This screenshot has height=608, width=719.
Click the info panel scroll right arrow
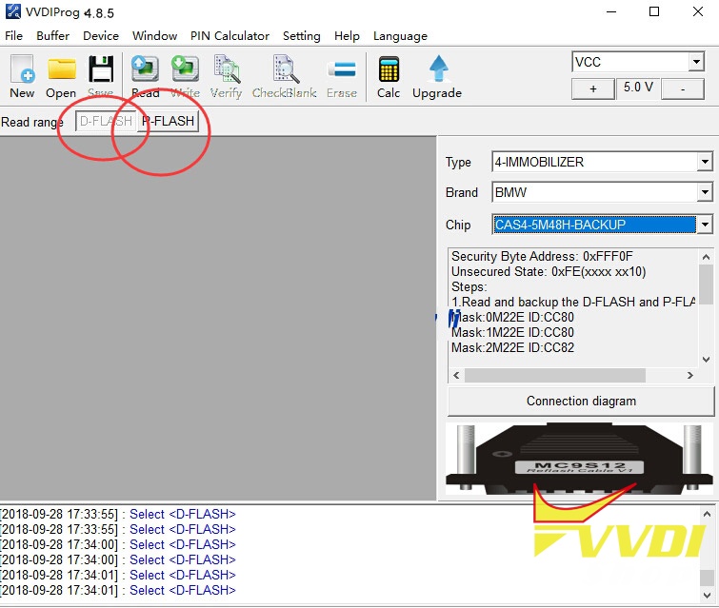click(689, 375)
